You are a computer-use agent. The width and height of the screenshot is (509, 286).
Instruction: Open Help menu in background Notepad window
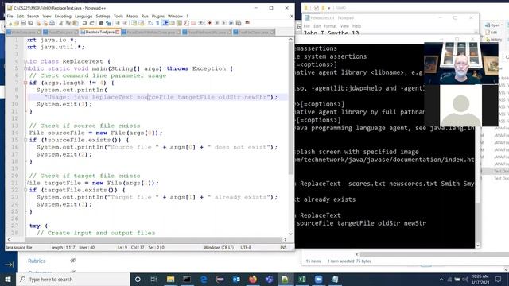pyautogui.click(x=356, y=26)
